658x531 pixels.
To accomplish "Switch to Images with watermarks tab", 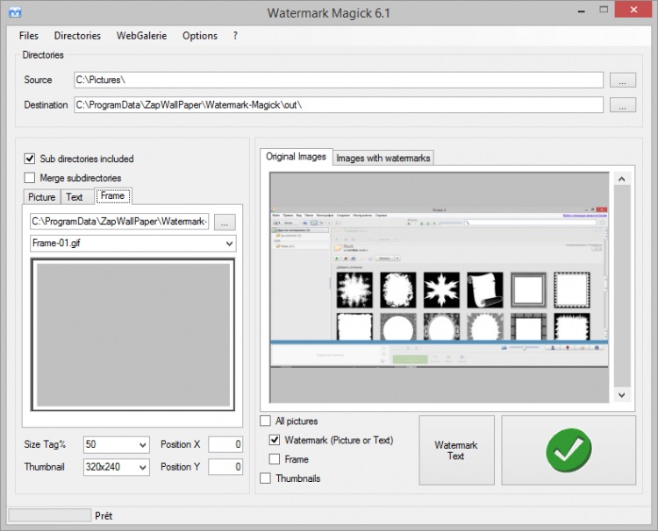I will point(383,158).
